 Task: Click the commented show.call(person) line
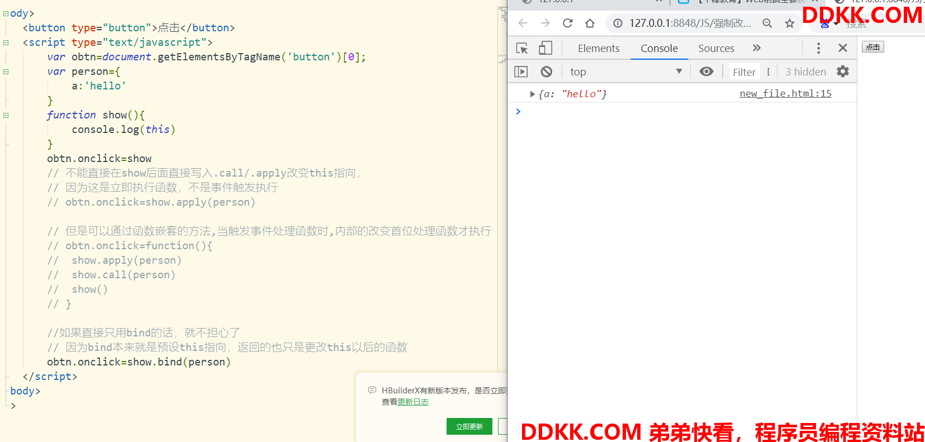point(111,275)
